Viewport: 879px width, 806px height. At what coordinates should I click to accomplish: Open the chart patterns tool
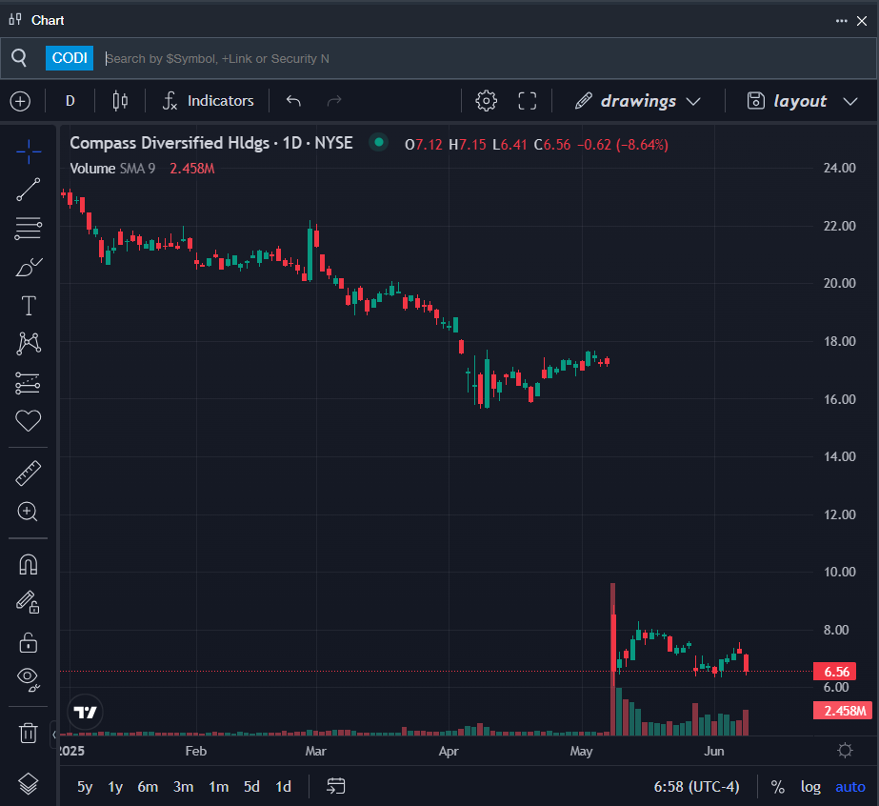click(x=28, y=343)
